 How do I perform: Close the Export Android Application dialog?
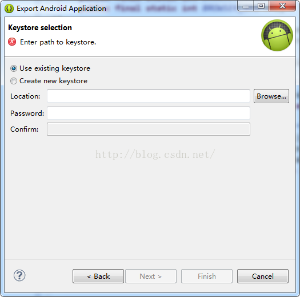click(x=282, y=6)
